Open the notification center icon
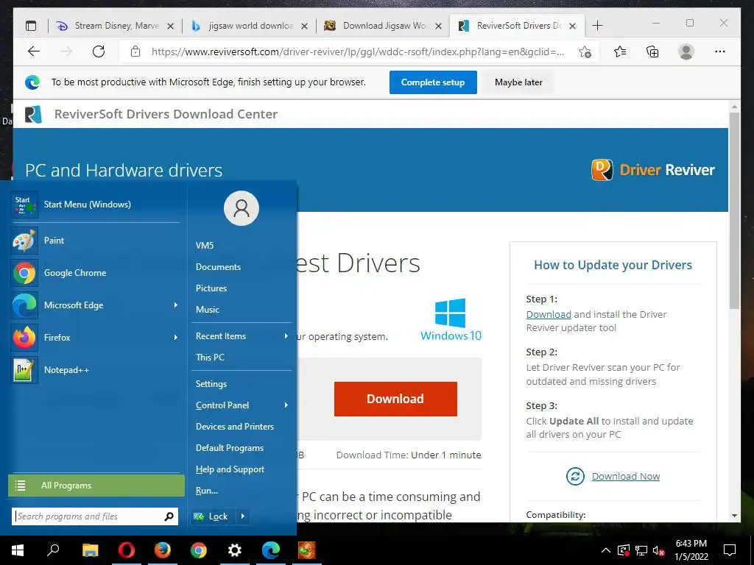The width and height of the screenshot is (754, 565). click(730, 550)
